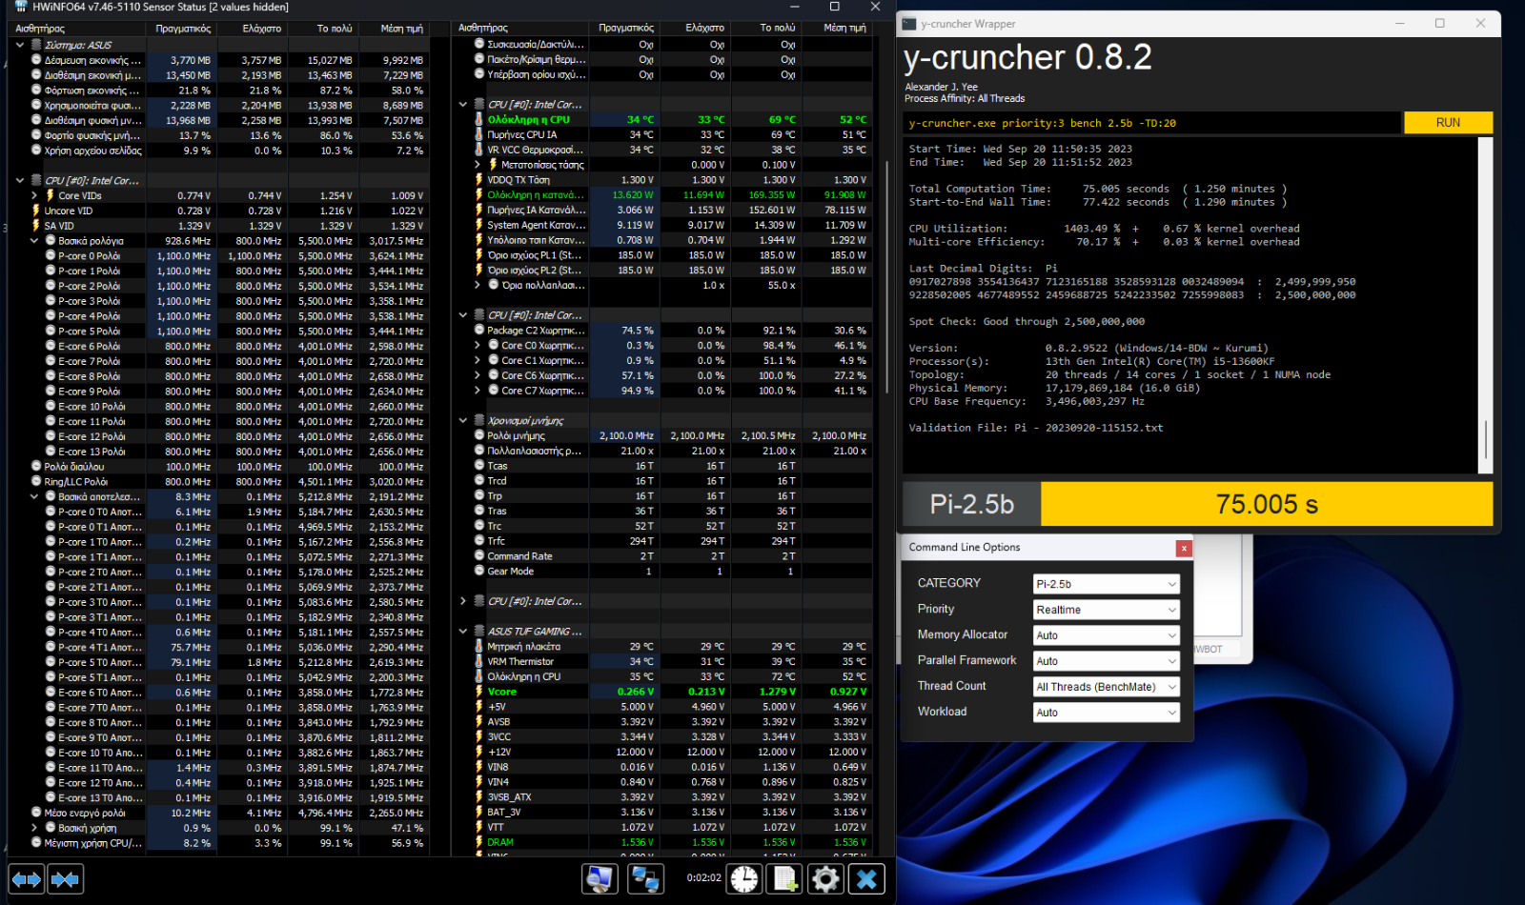Click the Pi-2.5b result label
Viewport: 1525px width, 905px height.
tap(971, 504)
